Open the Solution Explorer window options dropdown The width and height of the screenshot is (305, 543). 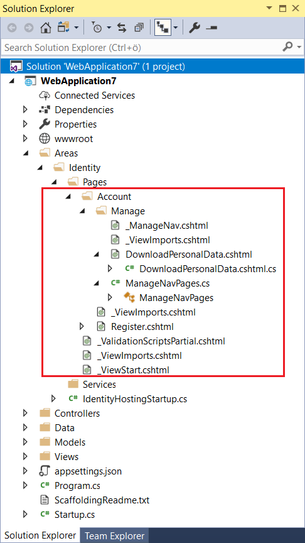[269, 9]
